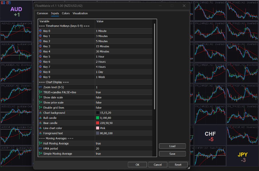The width and height of the screenshot is (259, 171).
Task: Click the color icon beside Chart background
Action: click(40, 113)
